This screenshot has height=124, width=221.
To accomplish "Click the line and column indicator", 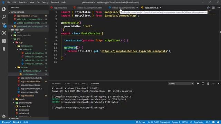I will (x=159, y=122).
